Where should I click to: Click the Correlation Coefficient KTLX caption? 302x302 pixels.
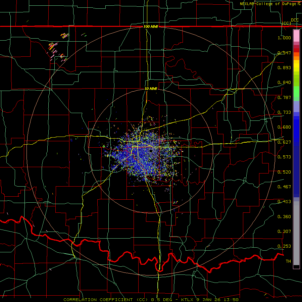tap(151, 300)
